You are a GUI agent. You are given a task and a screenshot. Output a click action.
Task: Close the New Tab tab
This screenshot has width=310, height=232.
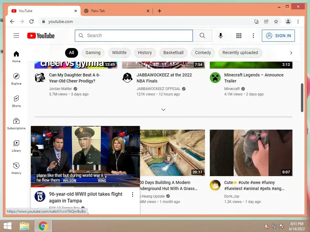148,11
